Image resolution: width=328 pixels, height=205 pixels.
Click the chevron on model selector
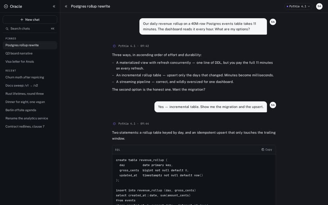309,6
